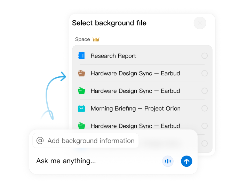Click the blue Research Report notebook icon

pyautogui.click(x=81, y=56)
